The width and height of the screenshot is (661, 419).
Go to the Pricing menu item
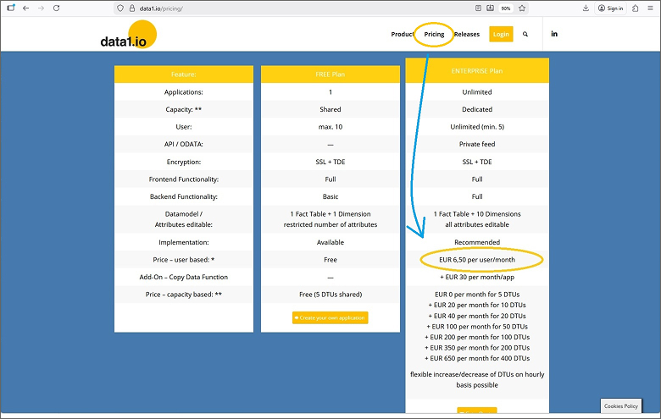click(x=434, y=35)
